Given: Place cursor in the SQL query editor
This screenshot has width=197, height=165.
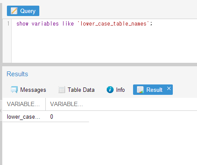Looking at the screenshot, I should pyautogui.click(x=104, y=41).
